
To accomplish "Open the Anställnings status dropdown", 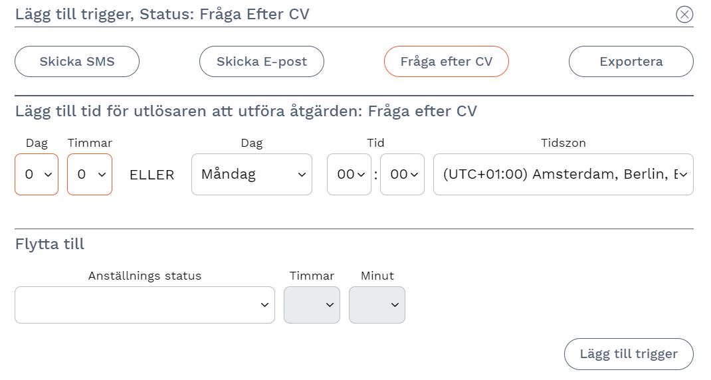I will click(x=145, y=305).
